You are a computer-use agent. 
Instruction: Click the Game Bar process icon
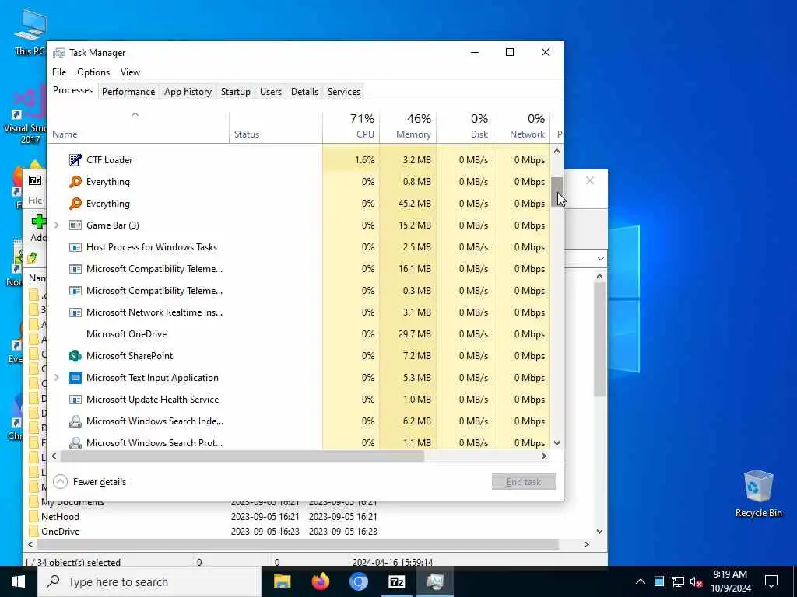pos(75,225)
